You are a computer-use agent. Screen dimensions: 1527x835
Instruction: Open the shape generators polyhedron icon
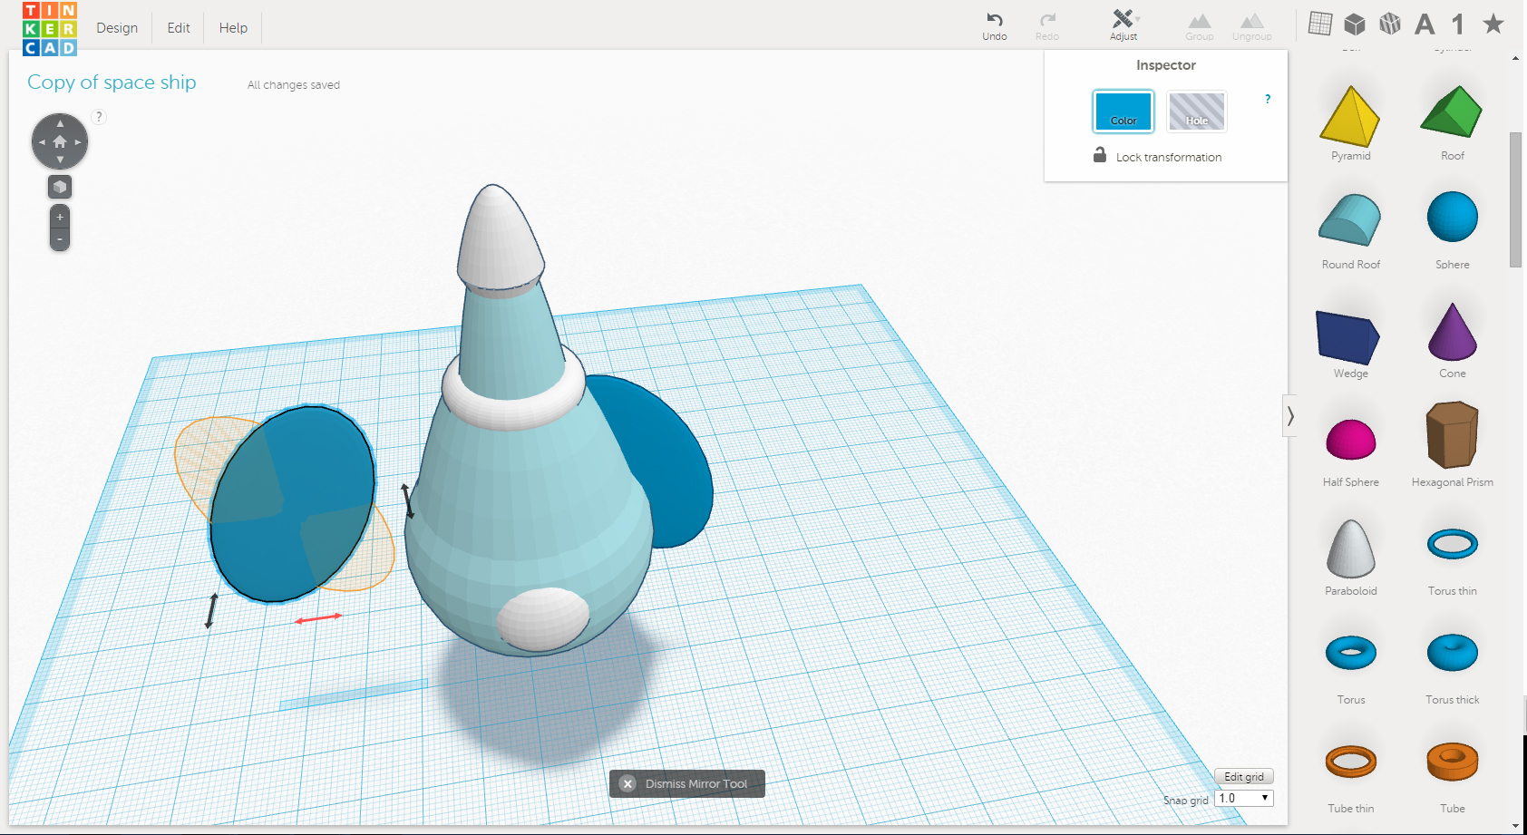pos(1390,24)
